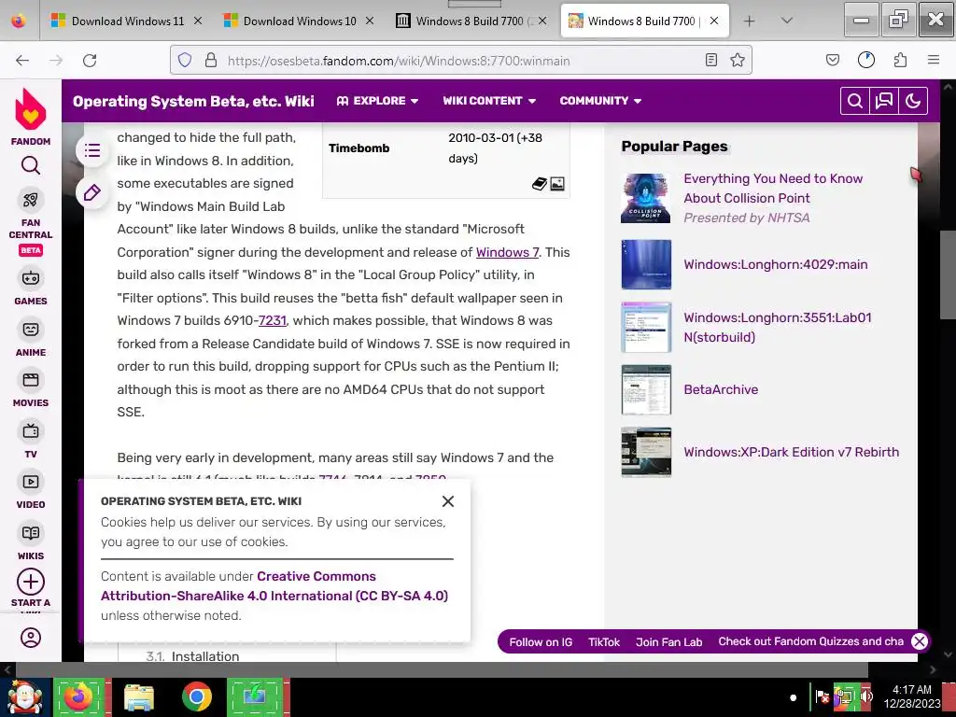Close the Fandom bottom promo bar

tap(920, 641)
